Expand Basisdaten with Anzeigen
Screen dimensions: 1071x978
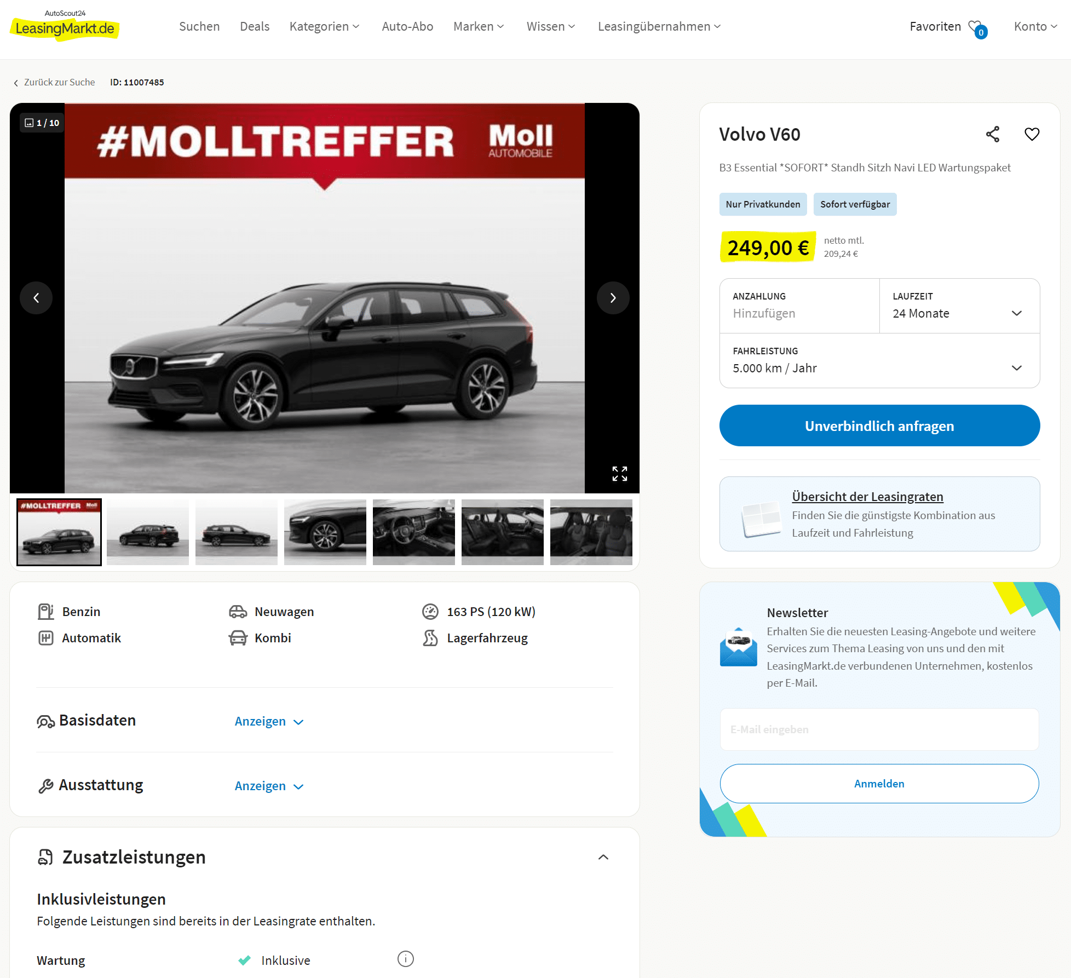(269, 721)
